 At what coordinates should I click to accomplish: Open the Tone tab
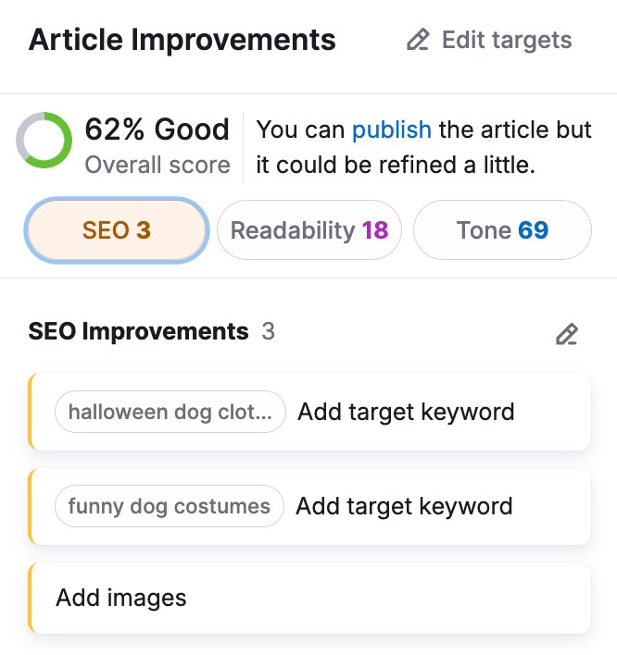pos(501,230)
